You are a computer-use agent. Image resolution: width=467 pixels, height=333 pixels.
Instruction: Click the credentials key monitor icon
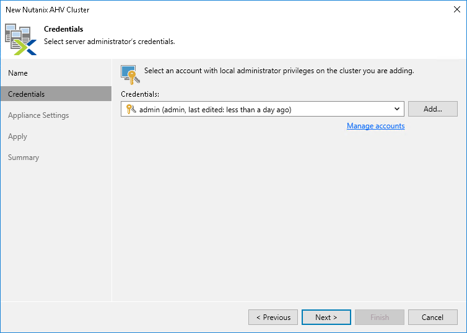(x=130, y=74)
